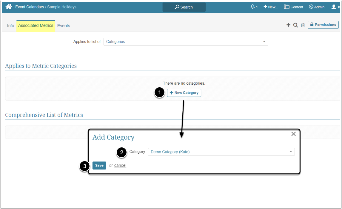Open the New... menu in header
Viewport: 342px width, 209px height.
pyautogui.click(x=271, y=7)
